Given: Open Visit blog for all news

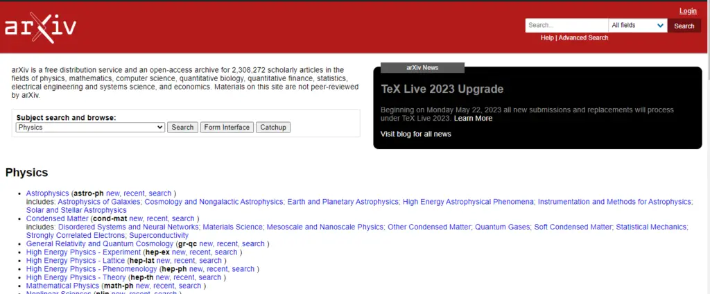Looking at the screenshot, I should click(416, 134).
